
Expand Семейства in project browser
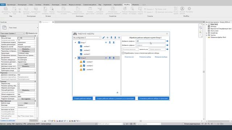point(207,33)
